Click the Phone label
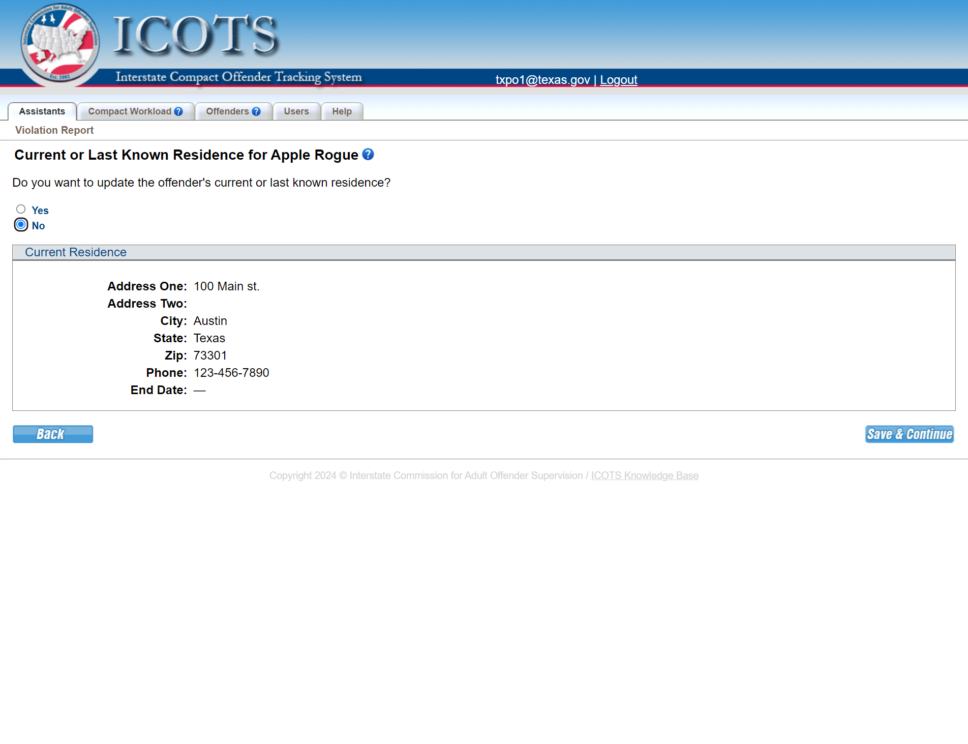 [x=166, y=373]
